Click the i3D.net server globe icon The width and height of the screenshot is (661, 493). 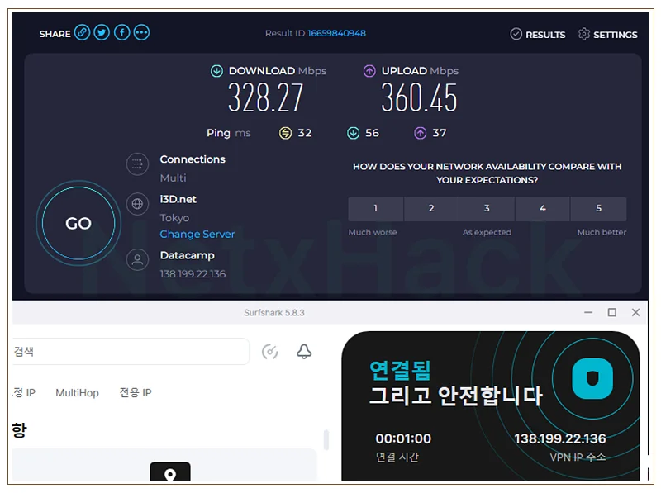tap(137, 204)
